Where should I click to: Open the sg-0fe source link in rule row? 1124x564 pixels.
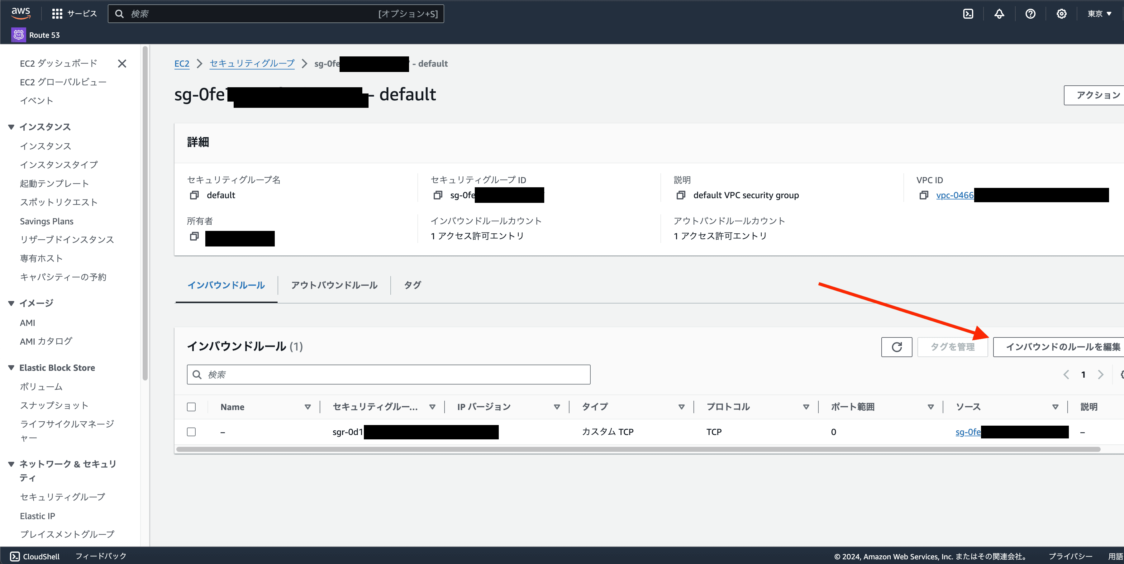coord(968,432)
